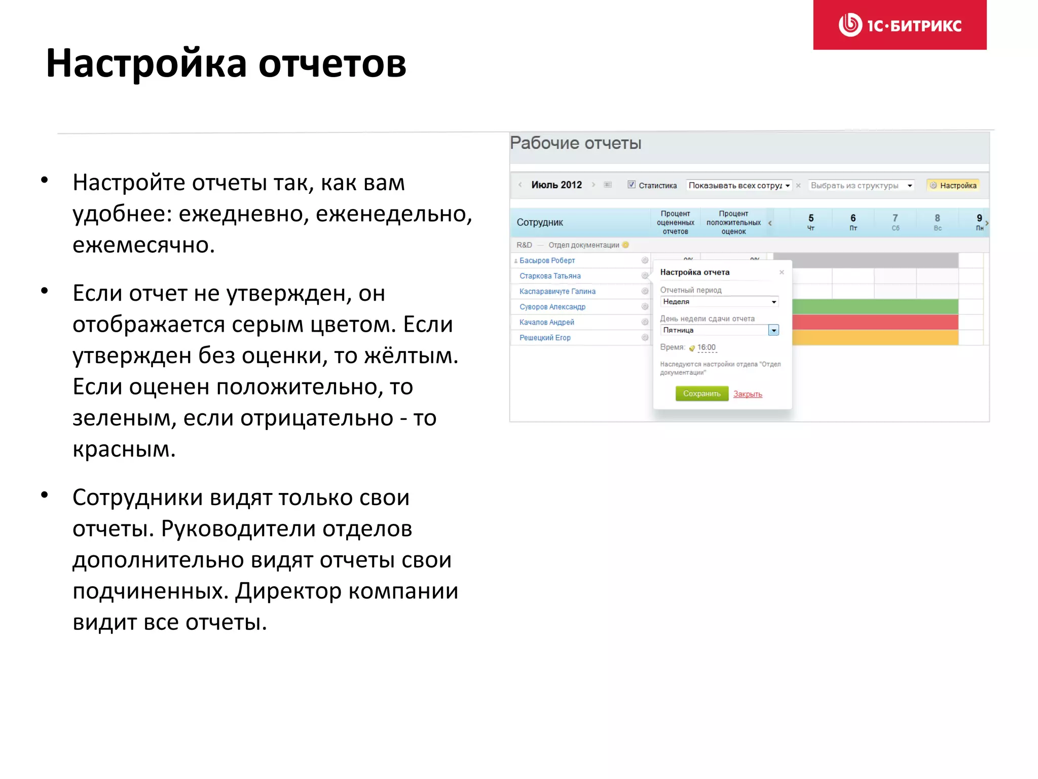
Task: Open employee Старкова Татьяна
Action: tap(550, 276)
